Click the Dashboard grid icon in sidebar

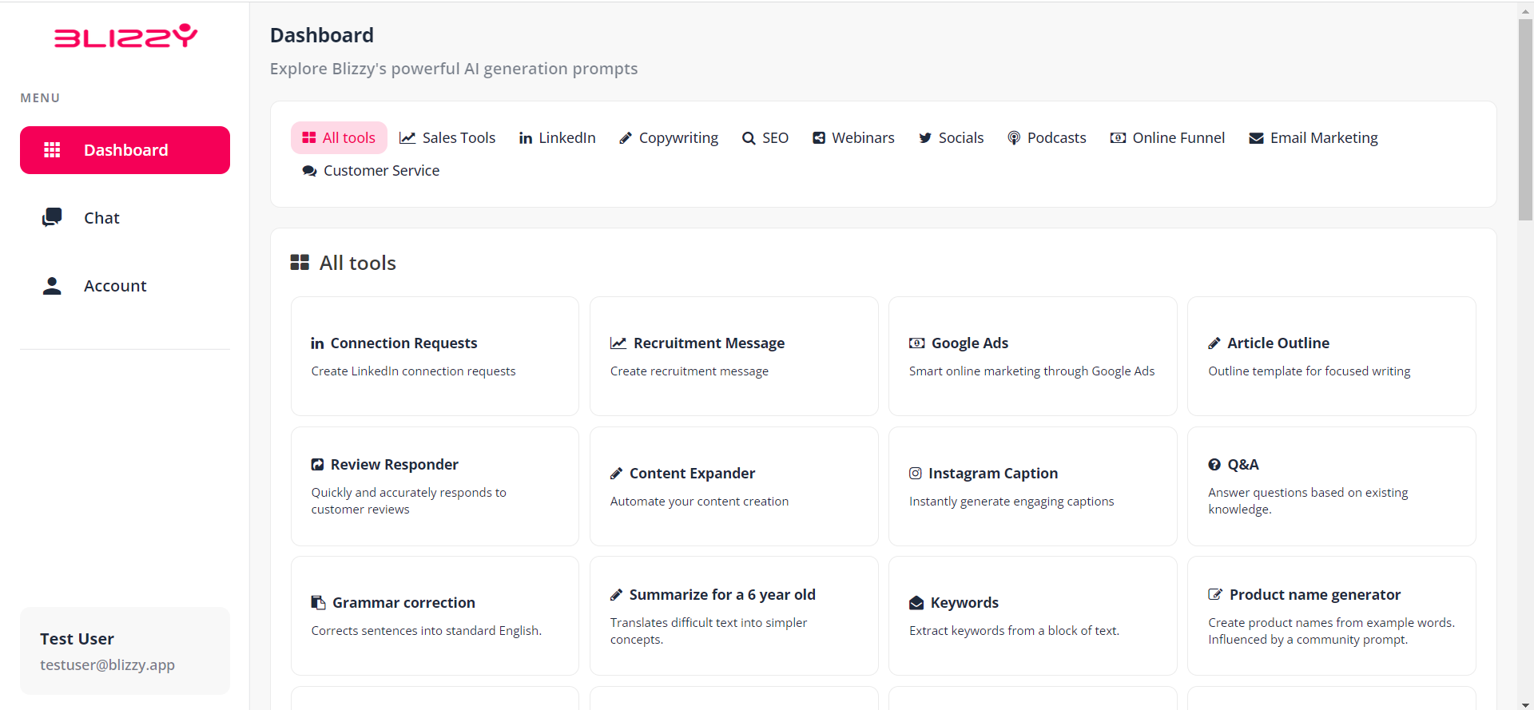[52, 150]
